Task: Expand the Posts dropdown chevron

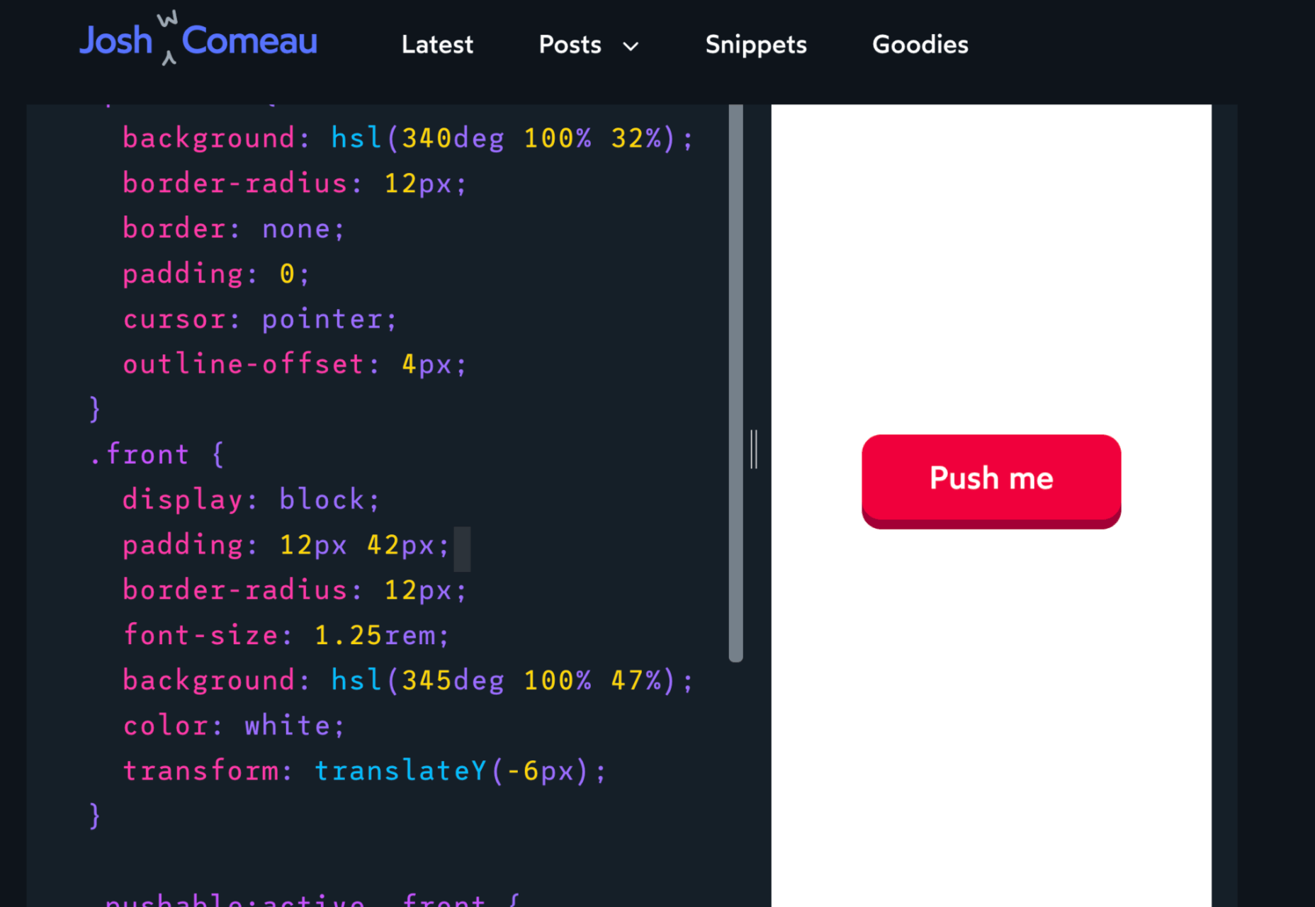Action: coord(631,47)
